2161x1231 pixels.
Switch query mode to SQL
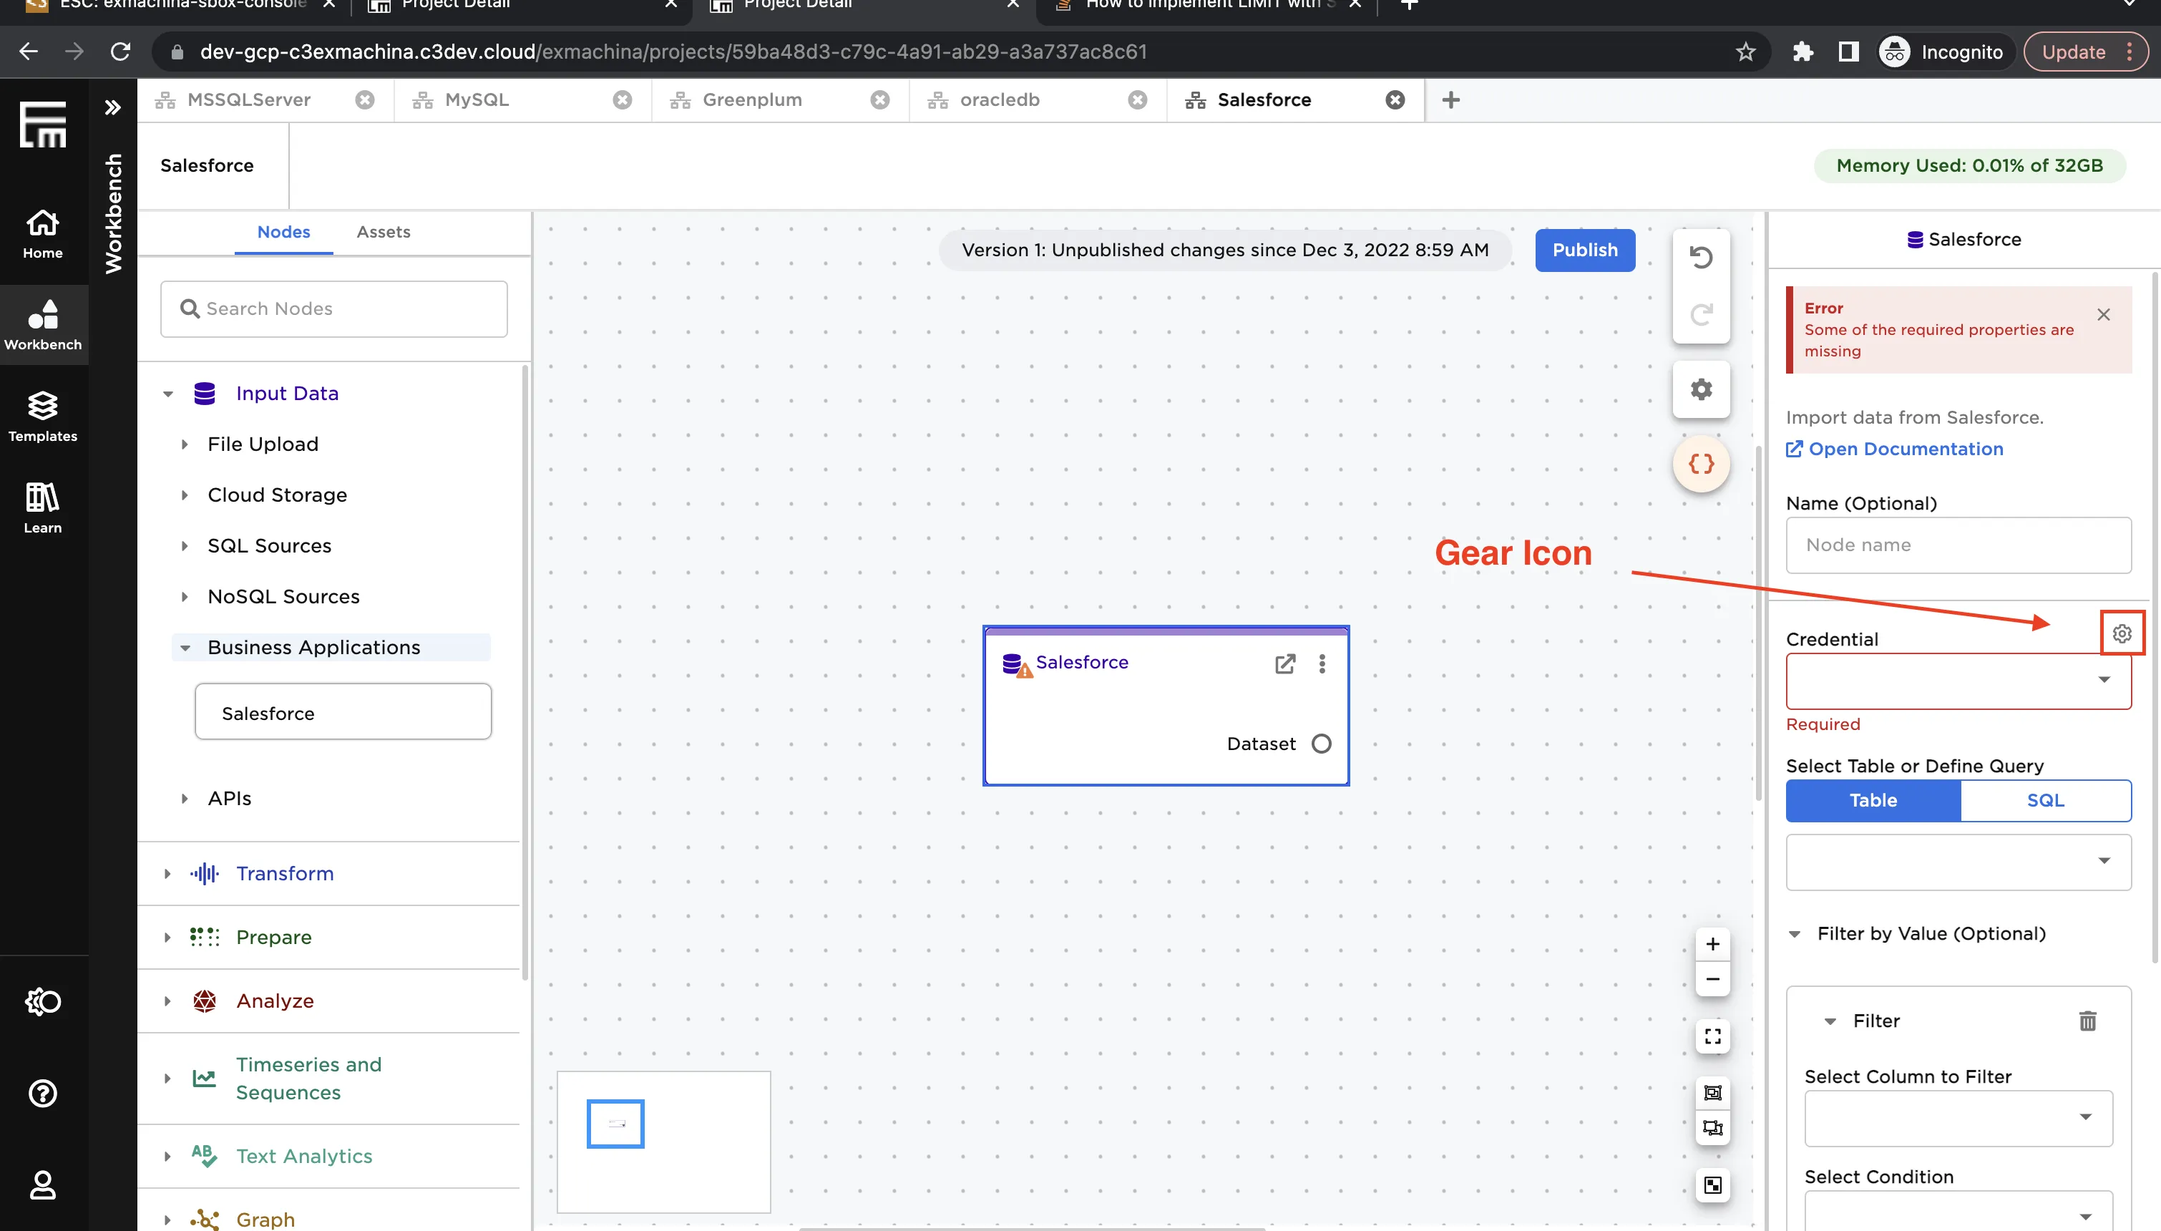[2044, 800]
